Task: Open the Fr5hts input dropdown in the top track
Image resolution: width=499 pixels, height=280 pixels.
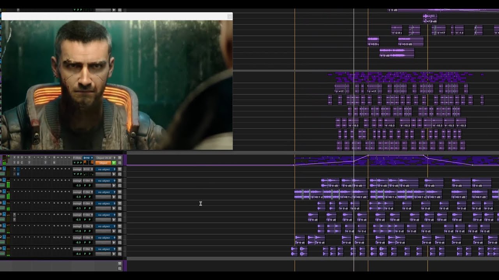Action: click(77, 158)
